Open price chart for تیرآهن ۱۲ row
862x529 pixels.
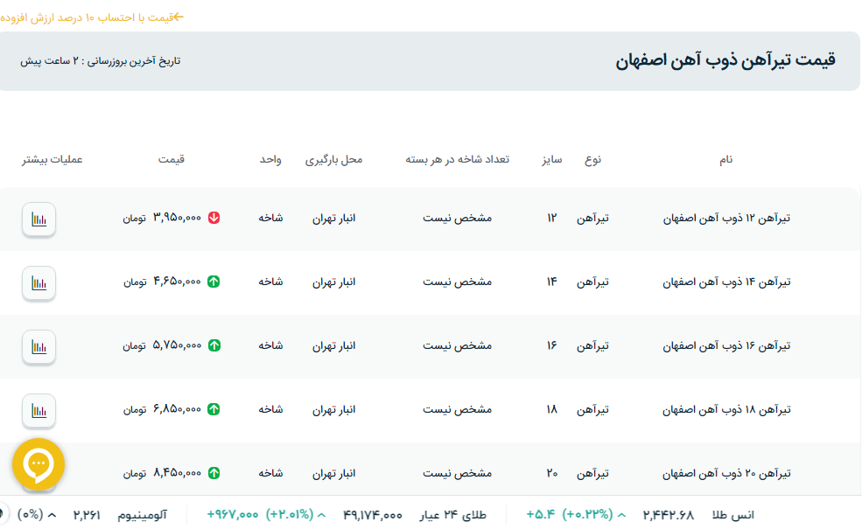coord(39,219)
